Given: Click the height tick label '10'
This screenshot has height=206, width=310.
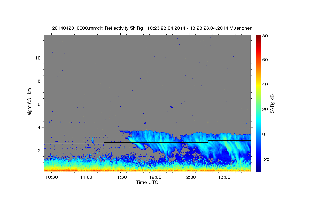Looking at the screenshot, I should click(x=38, y=58).
